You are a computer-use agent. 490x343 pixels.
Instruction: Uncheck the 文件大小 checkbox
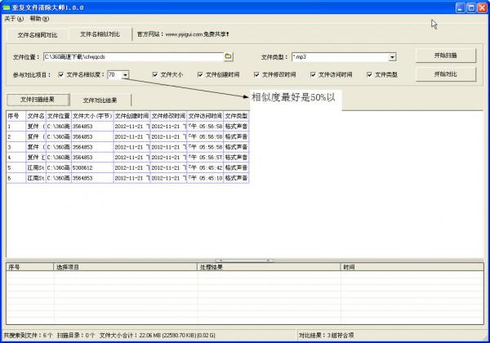coord(155,74)
